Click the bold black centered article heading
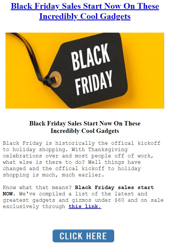The height and width of the screenshot is (246, 170). pyautogui.click(x=85, y=127)
